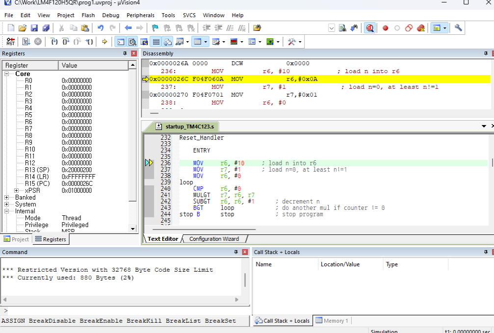Switch to the Configuration Wizard tab
494x333 pixels.
[x=214, y=239]
